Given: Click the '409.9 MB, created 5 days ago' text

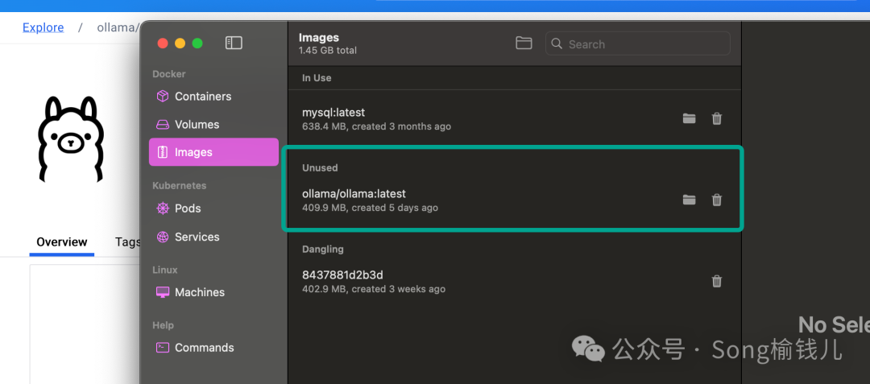Looking at the screenshot, I should 370,208.
